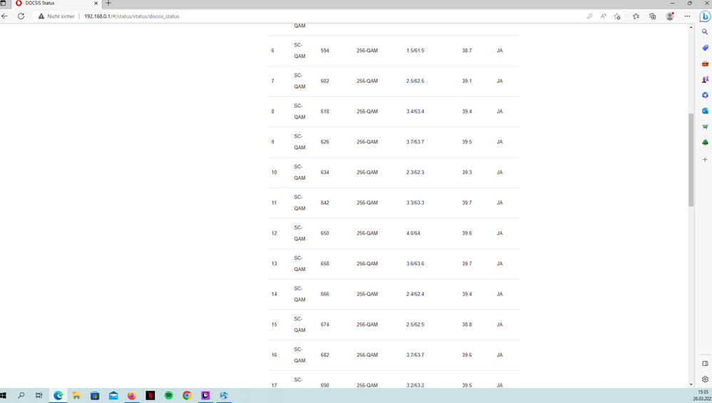Open Task View on the taskbar
Image resolution: width=712 pixels, height=403 pixels.
(x=39, y=395)
